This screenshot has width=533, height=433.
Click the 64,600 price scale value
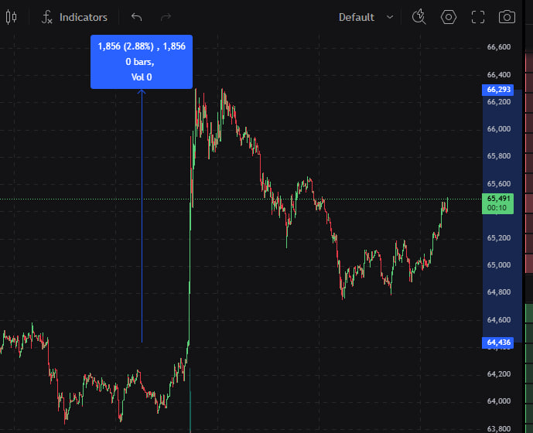coord(499,320)
